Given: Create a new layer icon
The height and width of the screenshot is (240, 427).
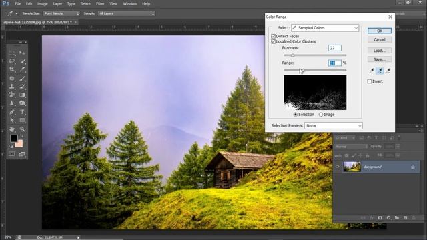Looking at the screenshot, I should point(405,218).
